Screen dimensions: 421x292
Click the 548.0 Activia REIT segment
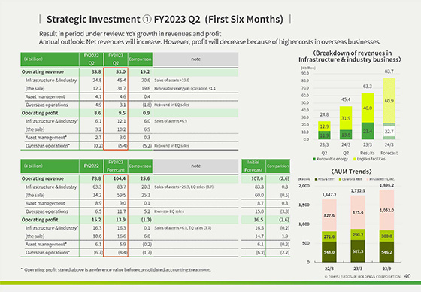(x=329, y=252)
